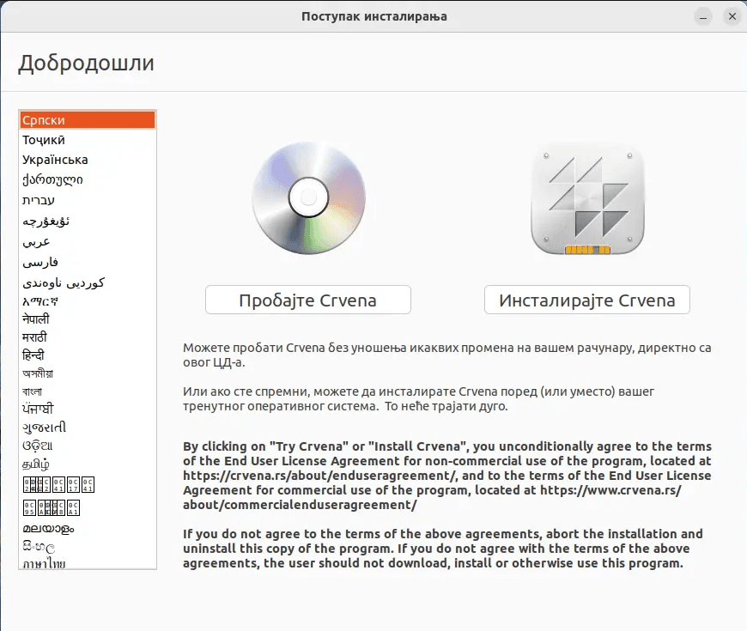Select فارسی (Persian) language

(88, 263)
